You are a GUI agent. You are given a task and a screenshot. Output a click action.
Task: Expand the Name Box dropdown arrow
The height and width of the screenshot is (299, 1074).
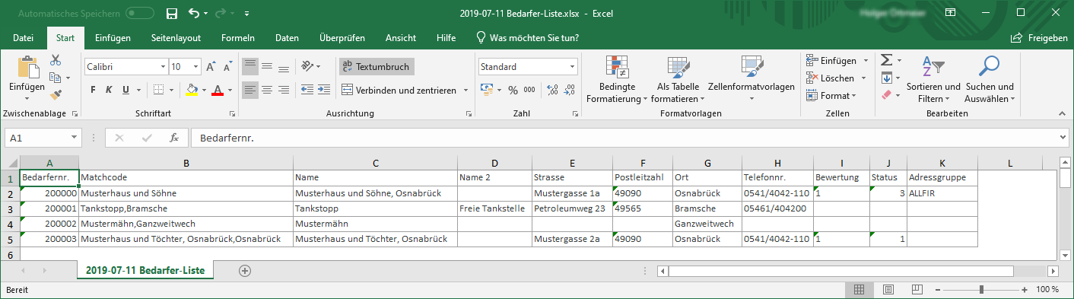74,138
